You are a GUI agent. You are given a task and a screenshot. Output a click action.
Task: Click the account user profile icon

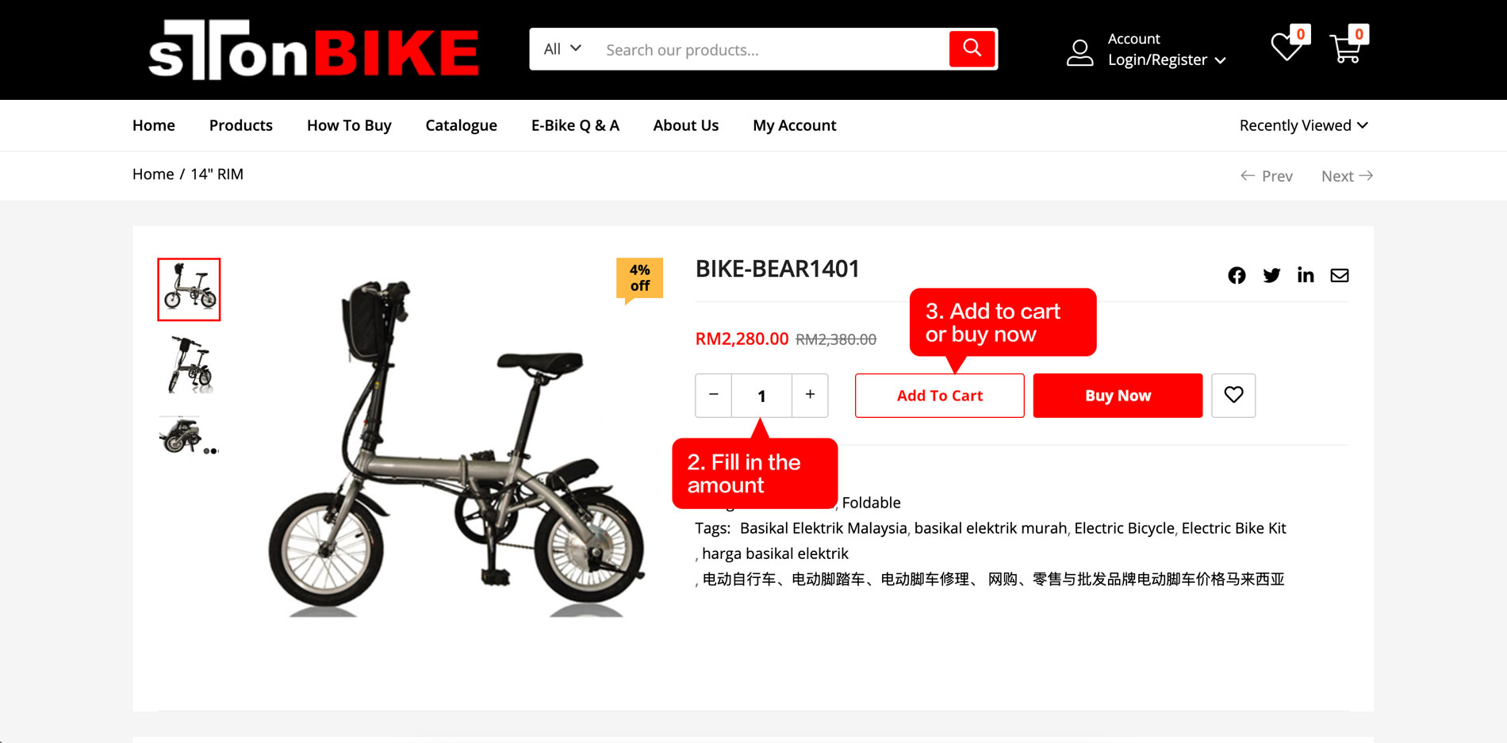coord(1079,52)
